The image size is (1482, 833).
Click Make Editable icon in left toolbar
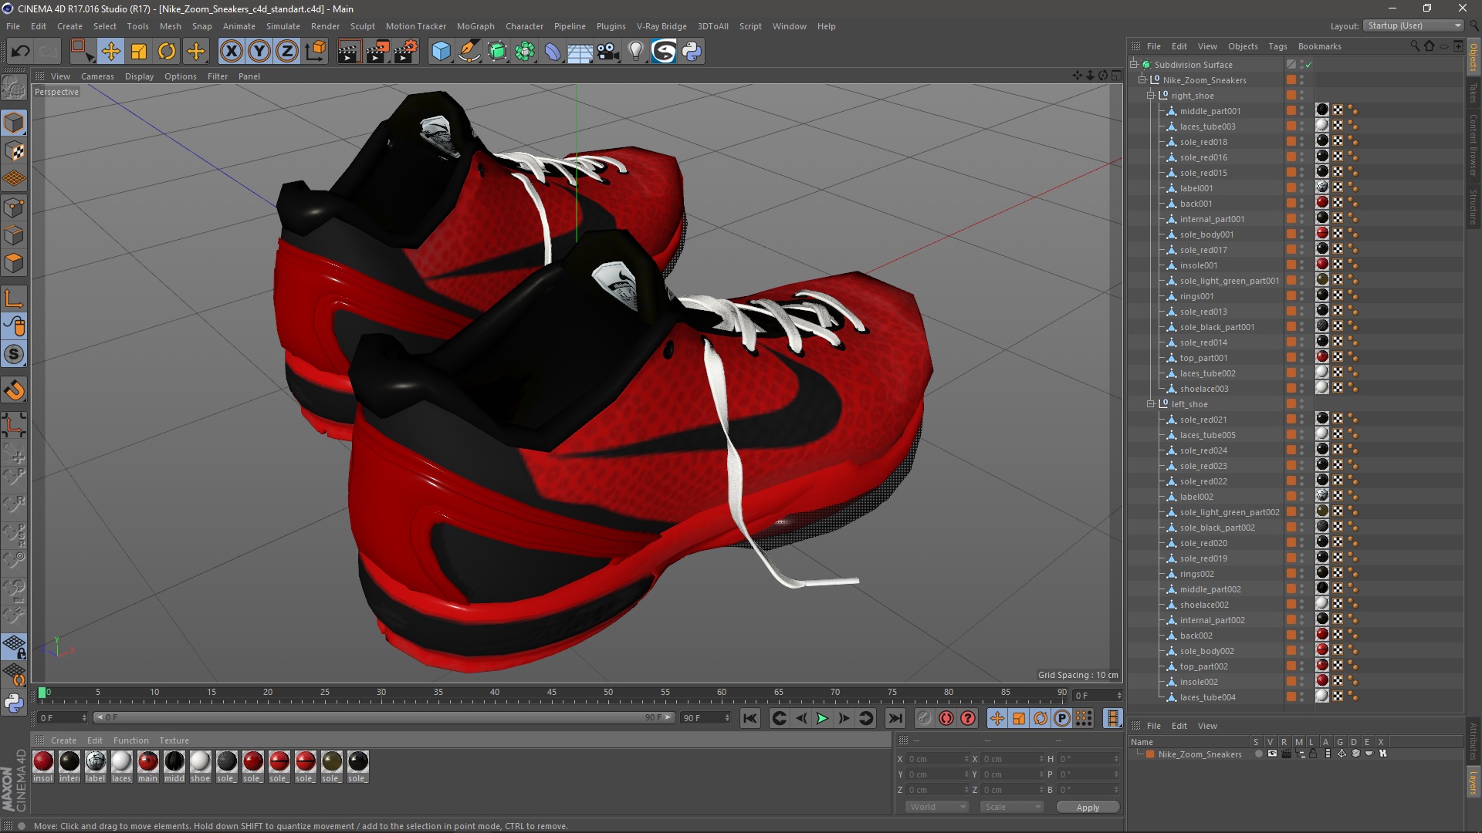[x=14, y=87]
